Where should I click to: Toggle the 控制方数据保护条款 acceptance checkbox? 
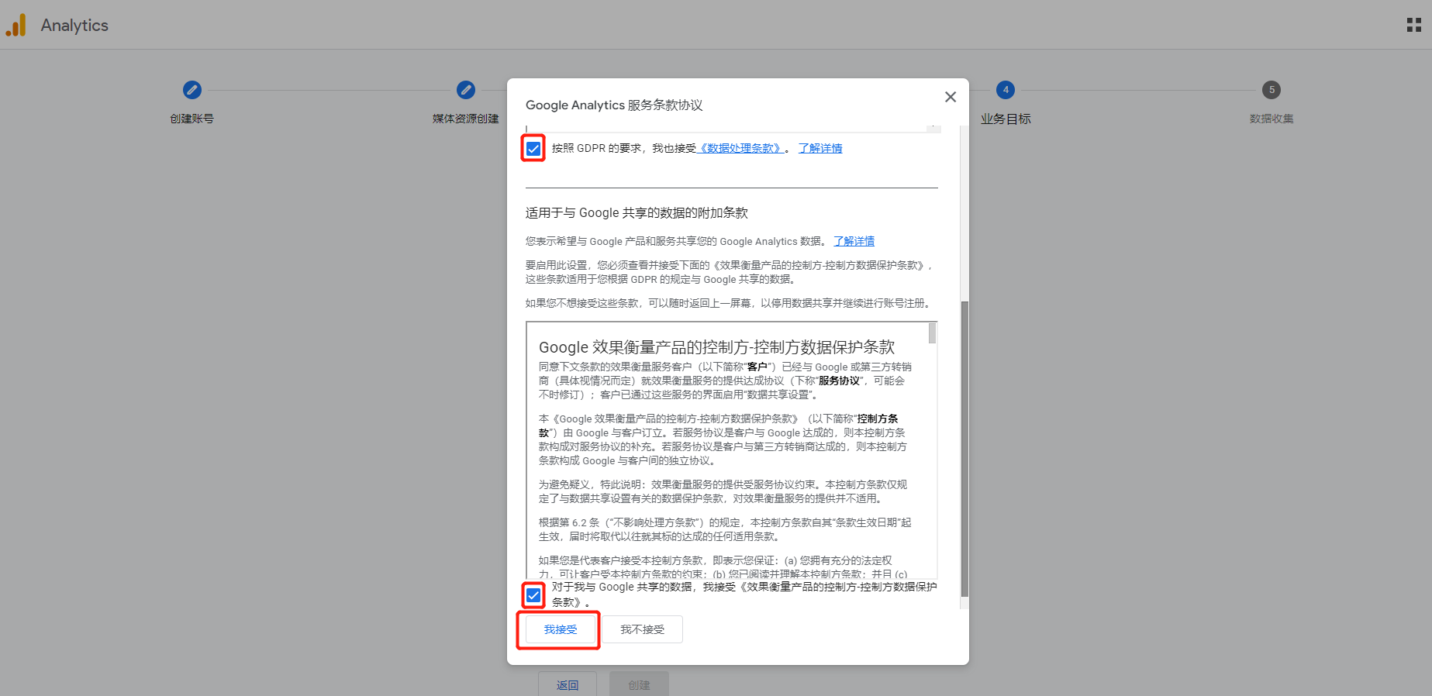tap(533, 595)
